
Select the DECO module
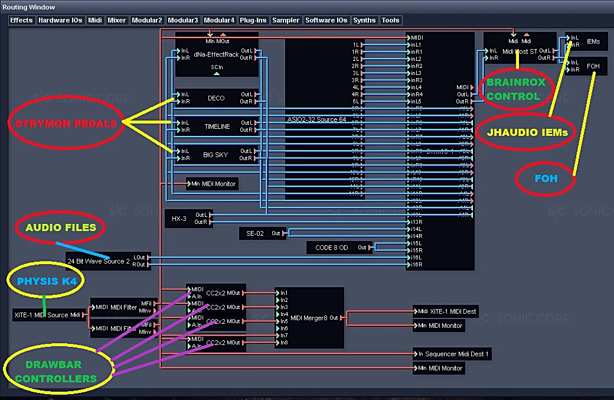(x=216, y=98)
